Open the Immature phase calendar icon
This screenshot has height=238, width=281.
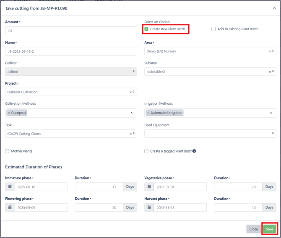[x=10, y=186]
